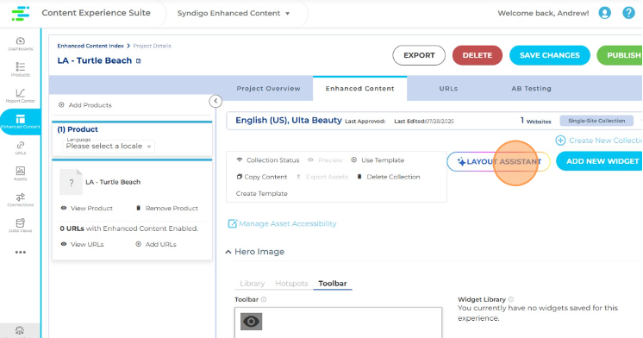Select the Toolbar tab

coord(333,284)
